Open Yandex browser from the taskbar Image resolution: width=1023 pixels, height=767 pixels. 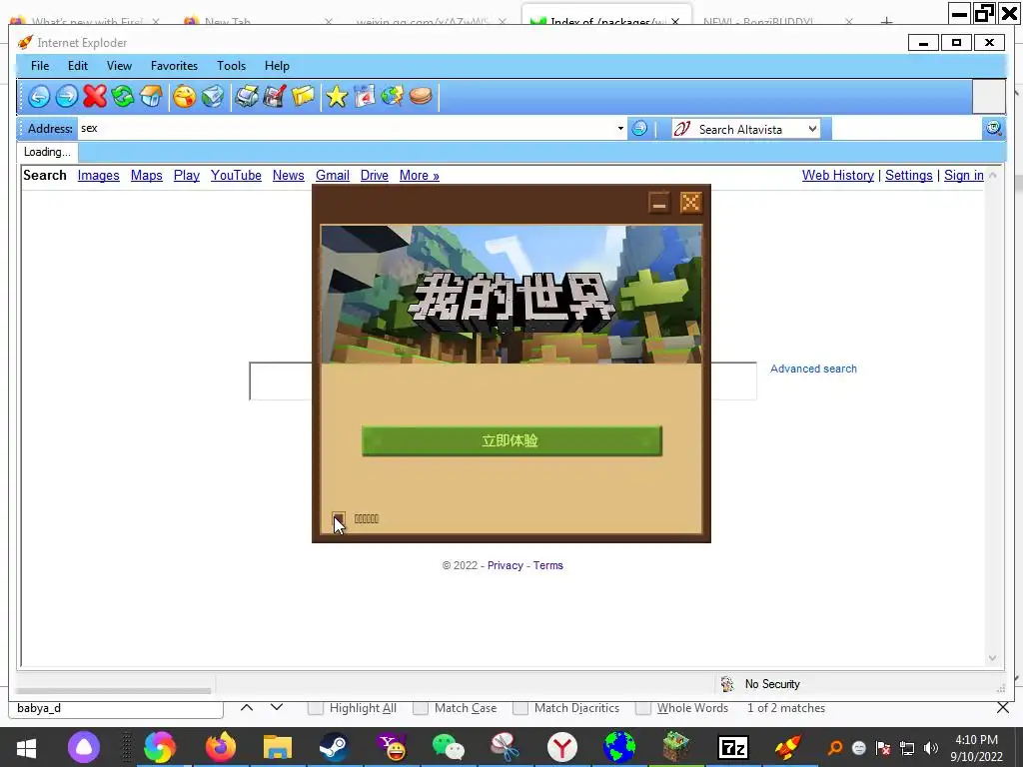(x=561, y=747)
